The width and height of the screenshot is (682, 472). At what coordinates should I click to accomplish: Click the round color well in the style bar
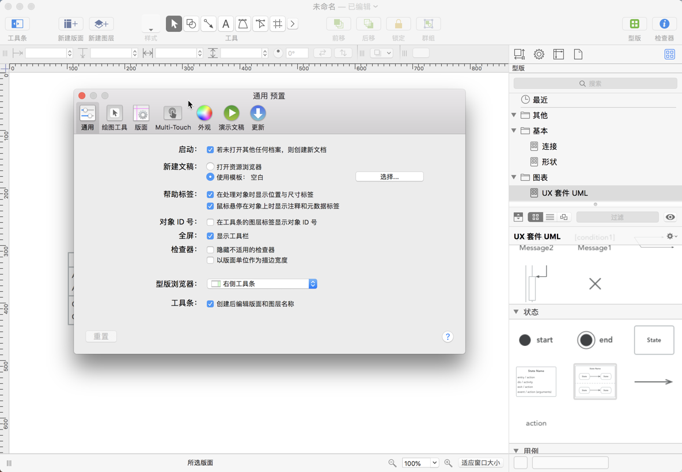[278, 52]
